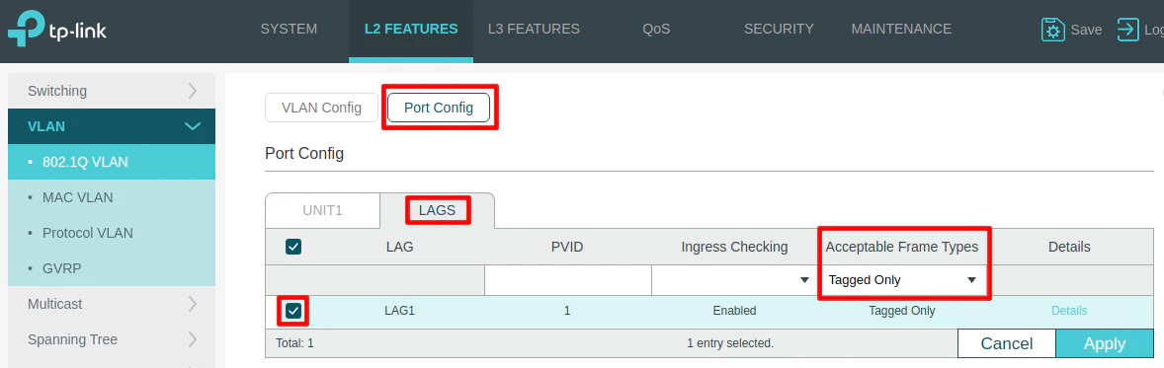The width and height of the screenshot is (1164, 368).
Task: Click the Save text link
Action: [x=1086, y=31]
